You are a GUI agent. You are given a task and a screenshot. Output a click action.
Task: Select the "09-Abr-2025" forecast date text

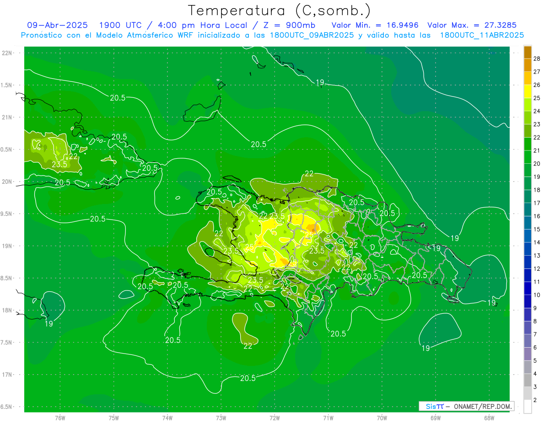pos(57,25)
